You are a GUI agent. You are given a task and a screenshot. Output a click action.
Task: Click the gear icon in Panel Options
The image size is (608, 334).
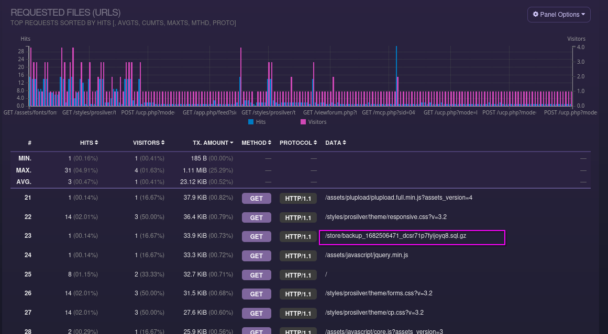pos(536,15)
